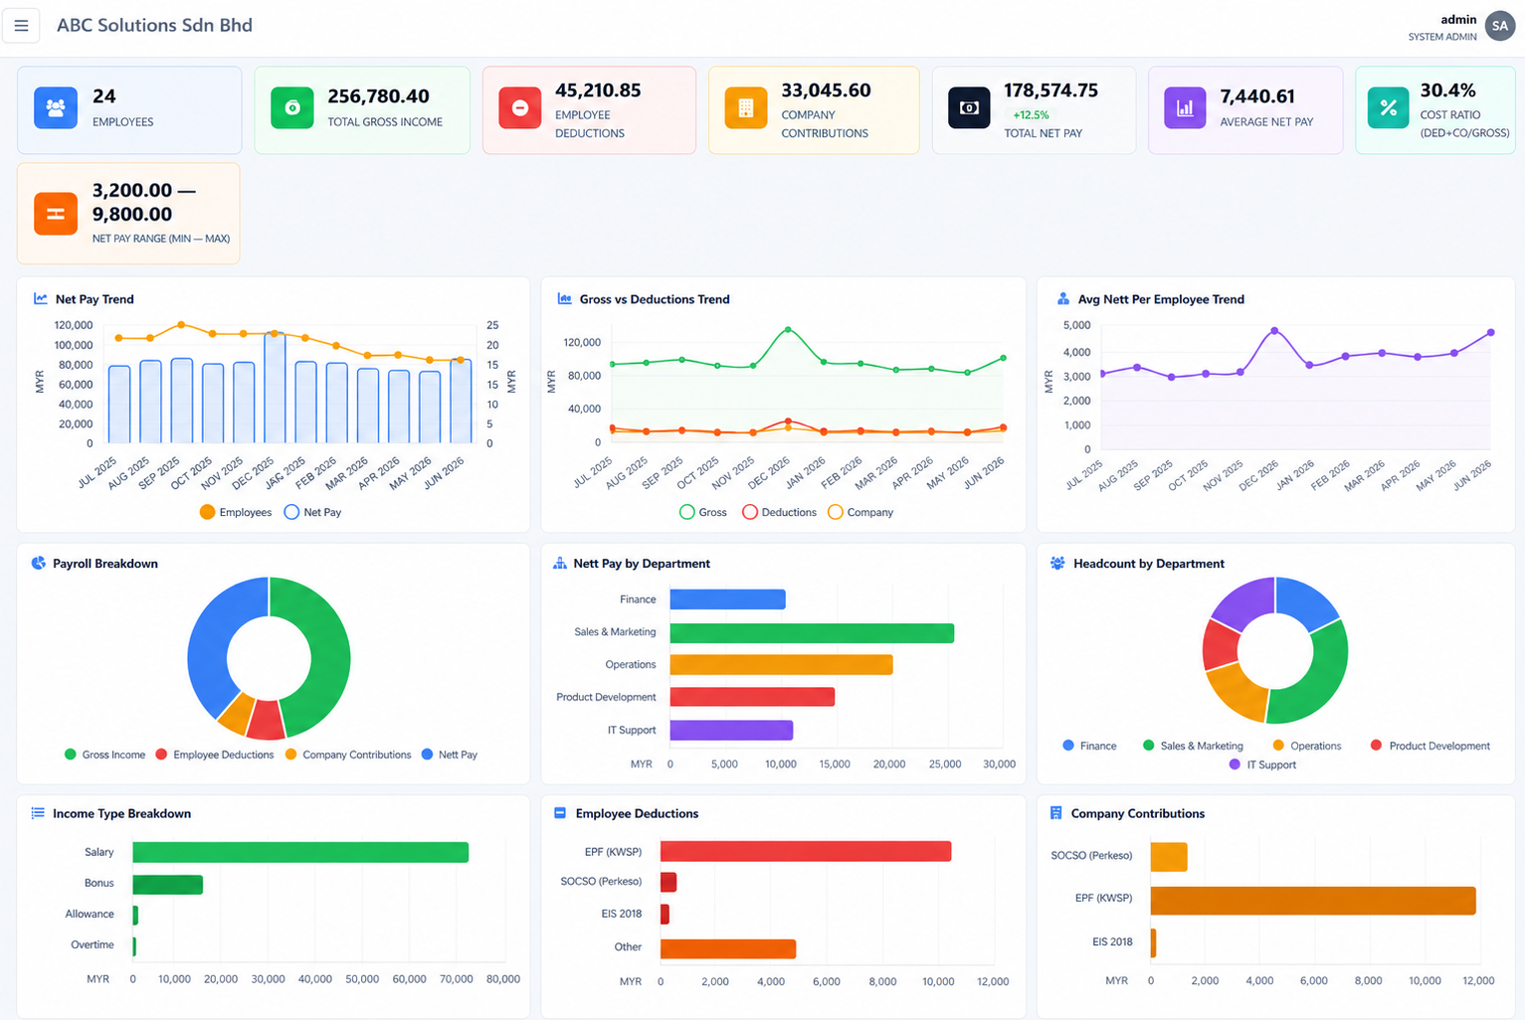Click the EPF (KWSP) deductions bar
1525x1020 pixels.
pyautogui.click(x=806, y=851)
